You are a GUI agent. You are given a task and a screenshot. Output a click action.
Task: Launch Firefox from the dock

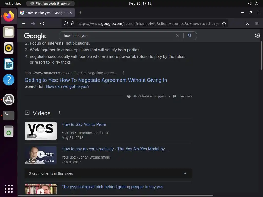(9, 16)
